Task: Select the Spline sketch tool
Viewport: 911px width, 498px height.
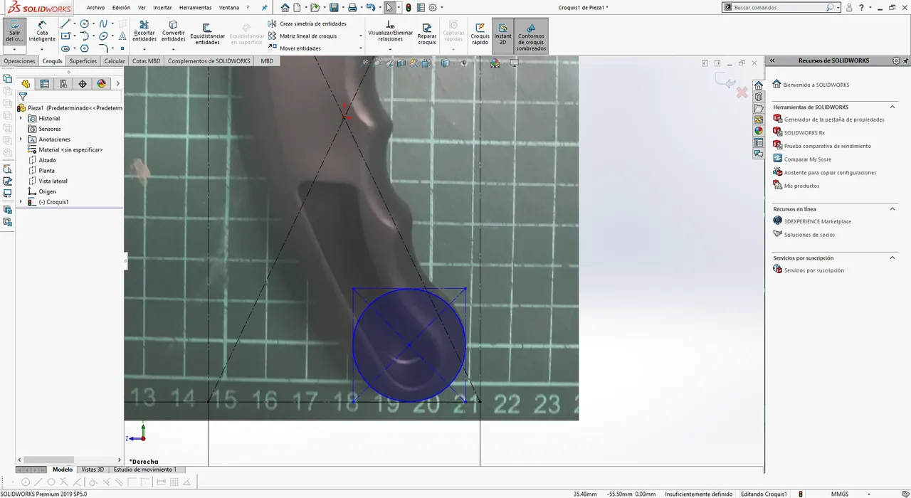Action: [103, 23]
